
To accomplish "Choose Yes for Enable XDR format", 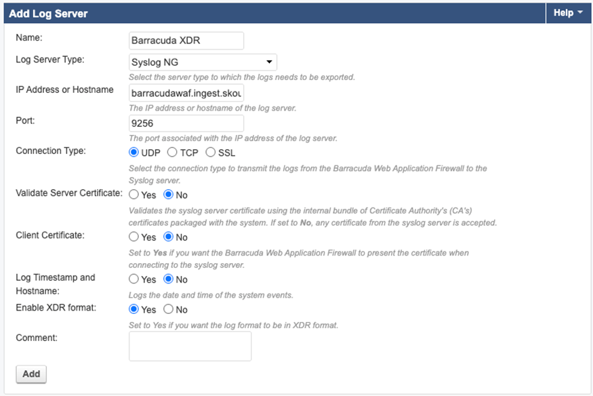I will tap(134, 310).
